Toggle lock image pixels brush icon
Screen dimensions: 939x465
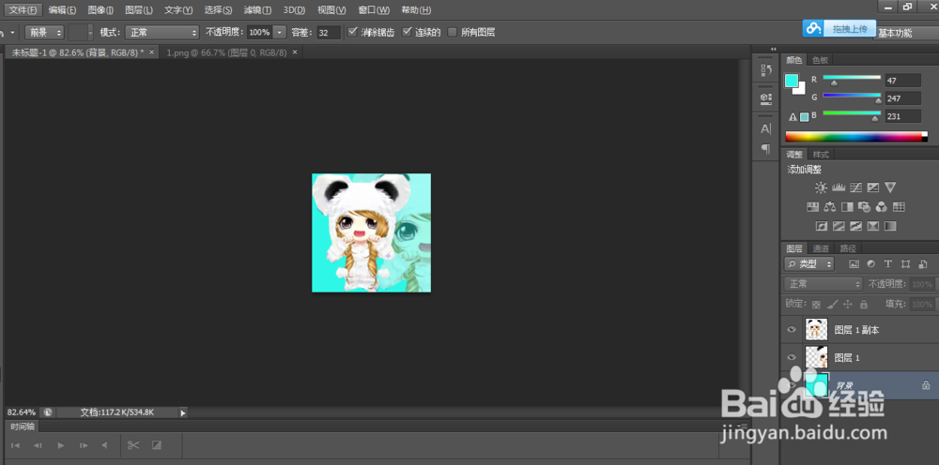tap(832, 305)
